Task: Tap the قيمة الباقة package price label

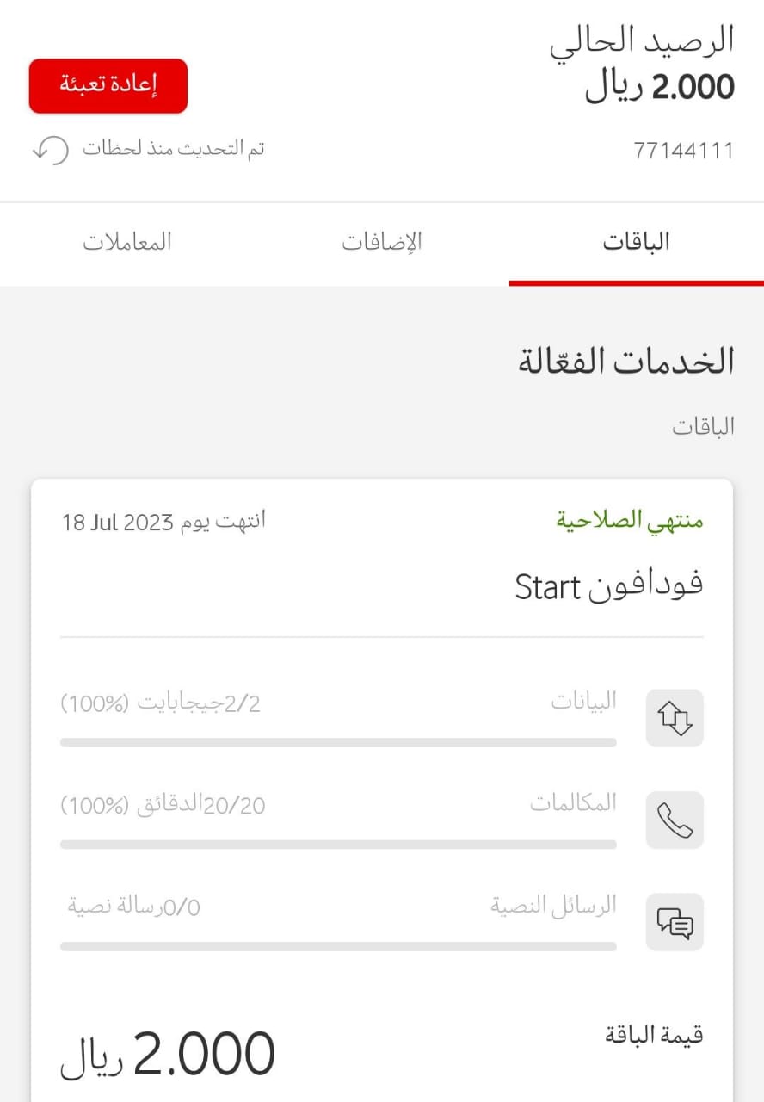Action: (654, 1035)
